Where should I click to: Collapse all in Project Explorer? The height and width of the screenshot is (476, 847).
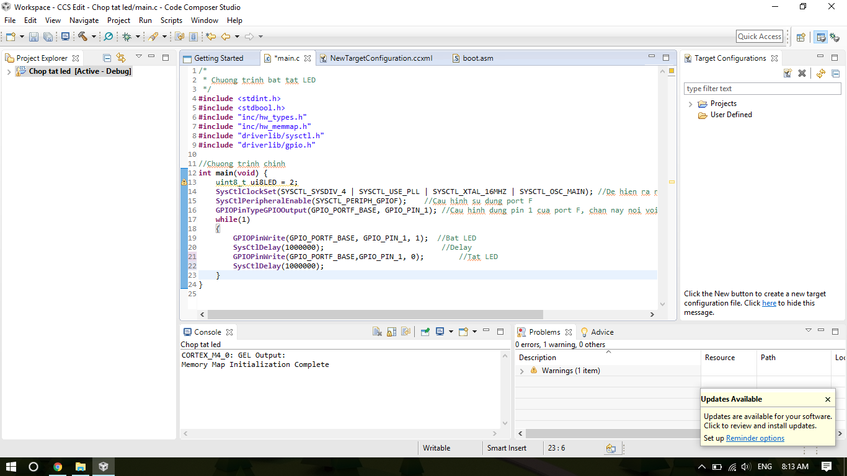point(107,58)
